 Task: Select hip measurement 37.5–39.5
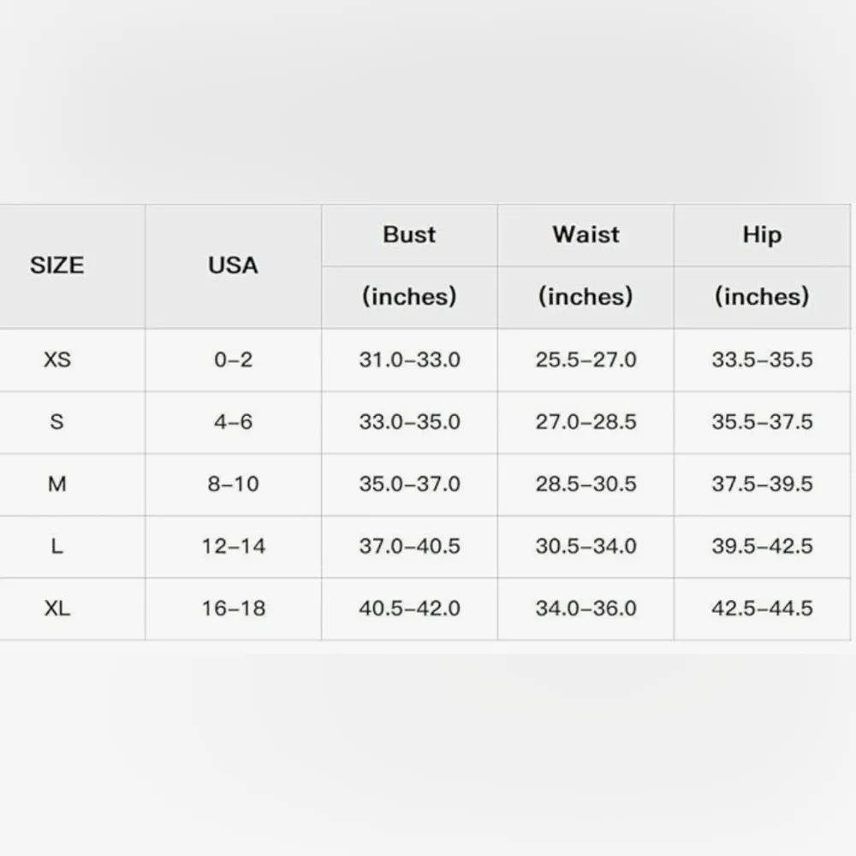tap(762, 484)
